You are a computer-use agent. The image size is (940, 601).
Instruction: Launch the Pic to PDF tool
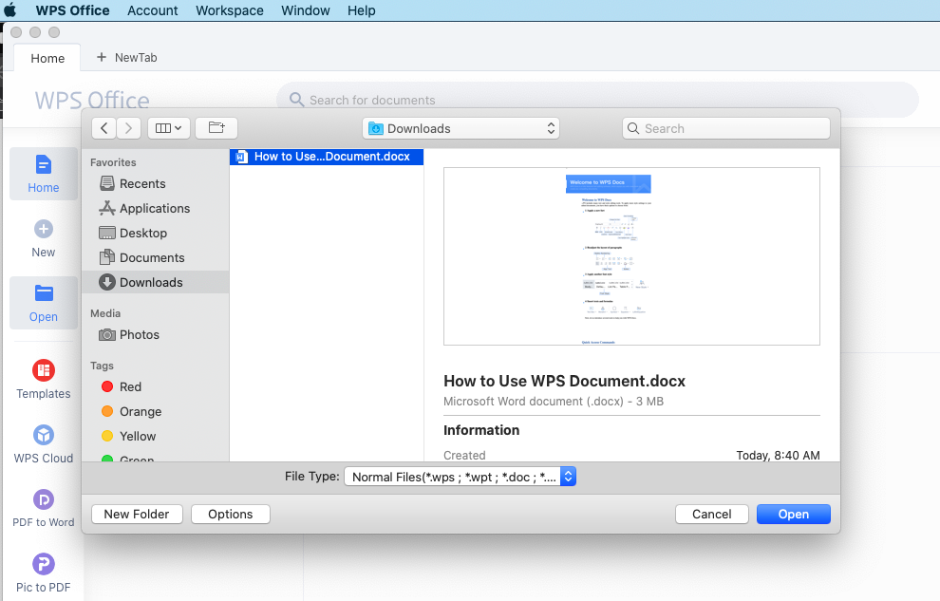coord(44,565)
